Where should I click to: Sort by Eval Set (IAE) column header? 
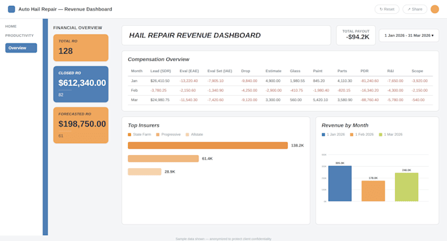(220, 71)
